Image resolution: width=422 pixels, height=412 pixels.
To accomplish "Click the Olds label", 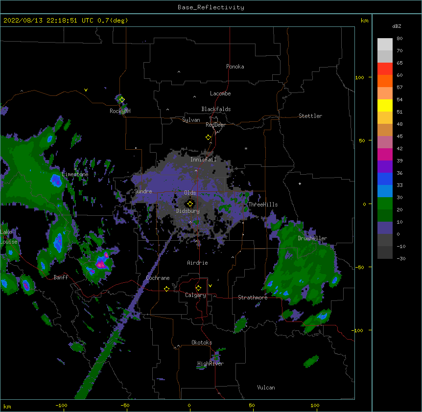I will pos(190,193).
